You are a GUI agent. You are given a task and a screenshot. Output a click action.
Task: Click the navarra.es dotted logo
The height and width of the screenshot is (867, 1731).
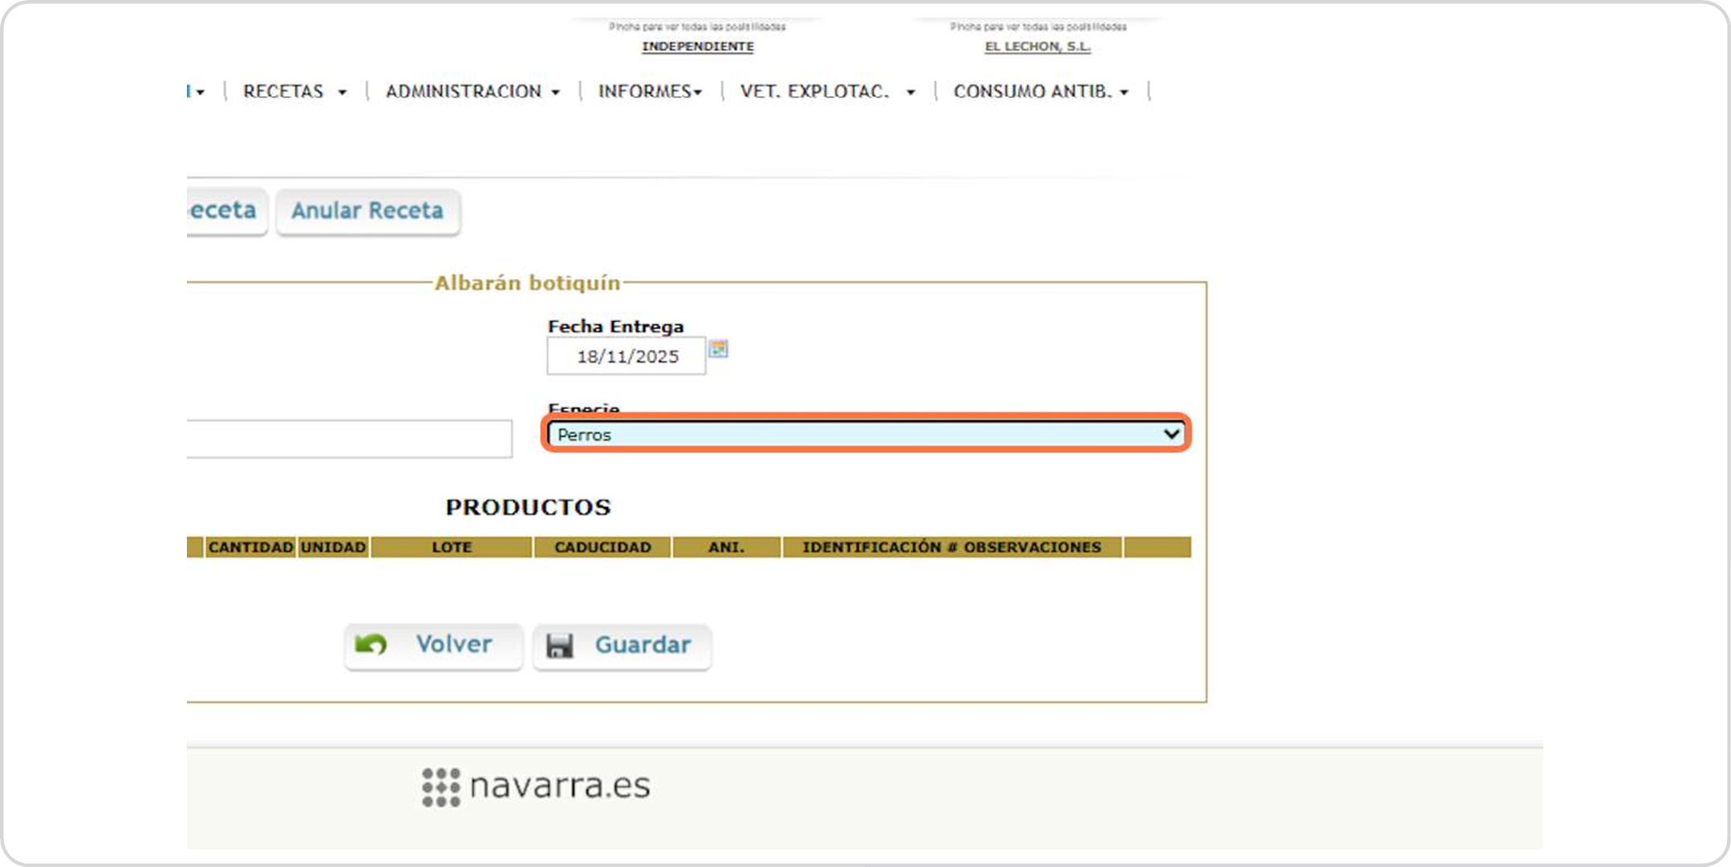pos(441,787)
